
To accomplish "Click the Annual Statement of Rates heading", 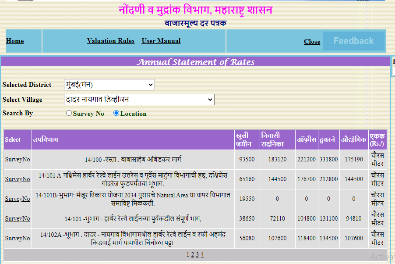I will tap(195, 62).
